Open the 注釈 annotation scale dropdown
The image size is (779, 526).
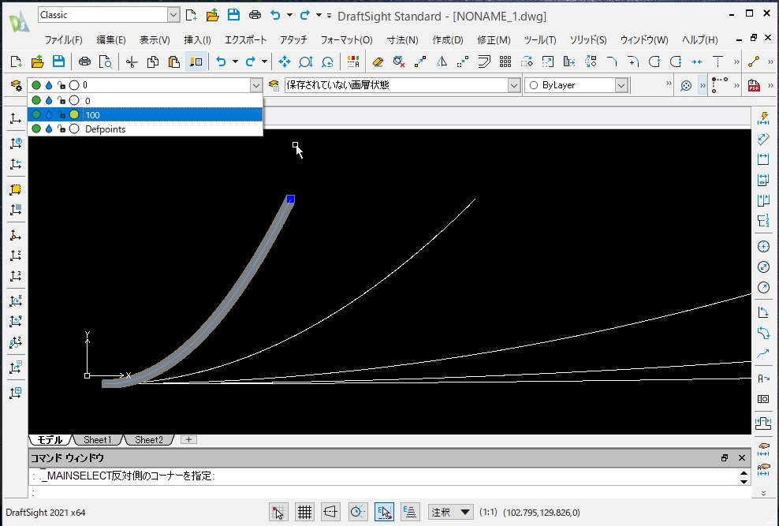pyautogui.click(x=451, y=512)
